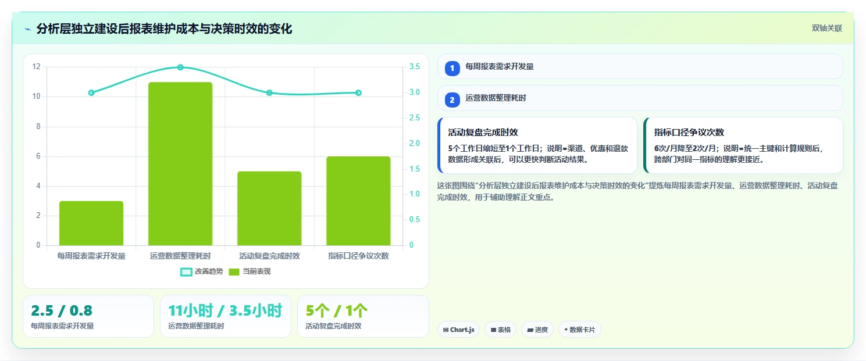Screen dimensions: 866x361
Task: Click the 改善趋势 legend color box
Action: pos(186,272)
